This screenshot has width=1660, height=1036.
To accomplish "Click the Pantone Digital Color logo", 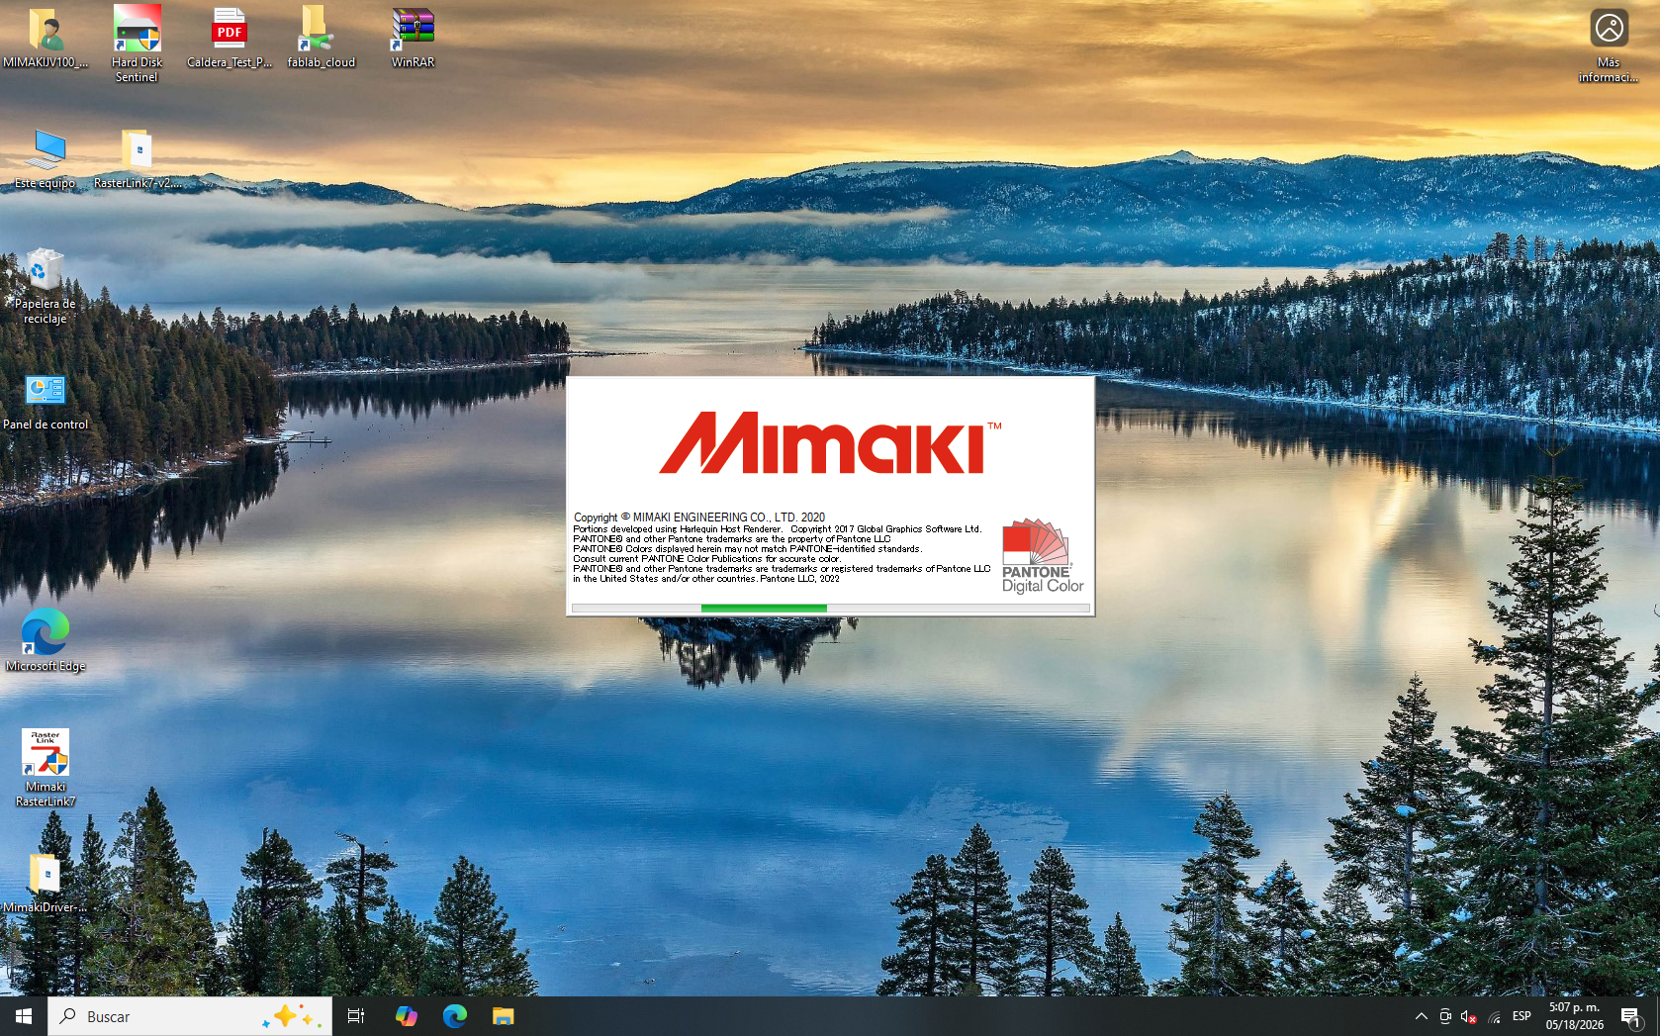I will click(x=1043, y=556).
